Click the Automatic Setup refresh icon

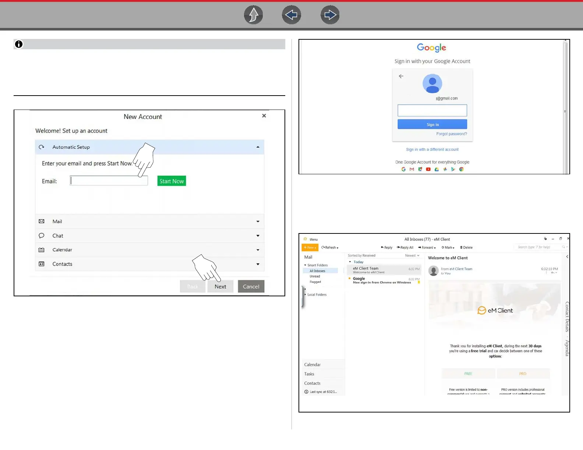point(42,147)
